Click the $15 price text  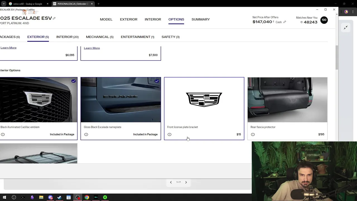[239, 135]
